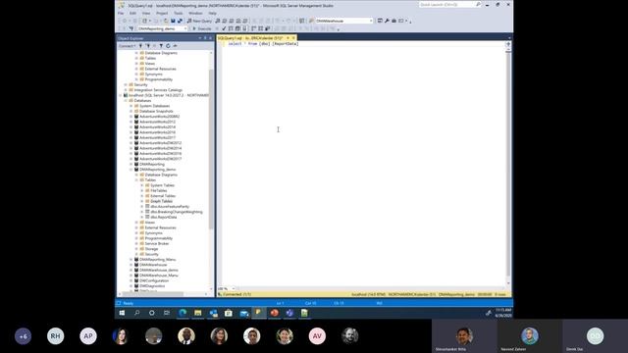The width and height of the screenshot is (628, 353).
Task: Click the New Query toolbar button
Action: [199, 21]
